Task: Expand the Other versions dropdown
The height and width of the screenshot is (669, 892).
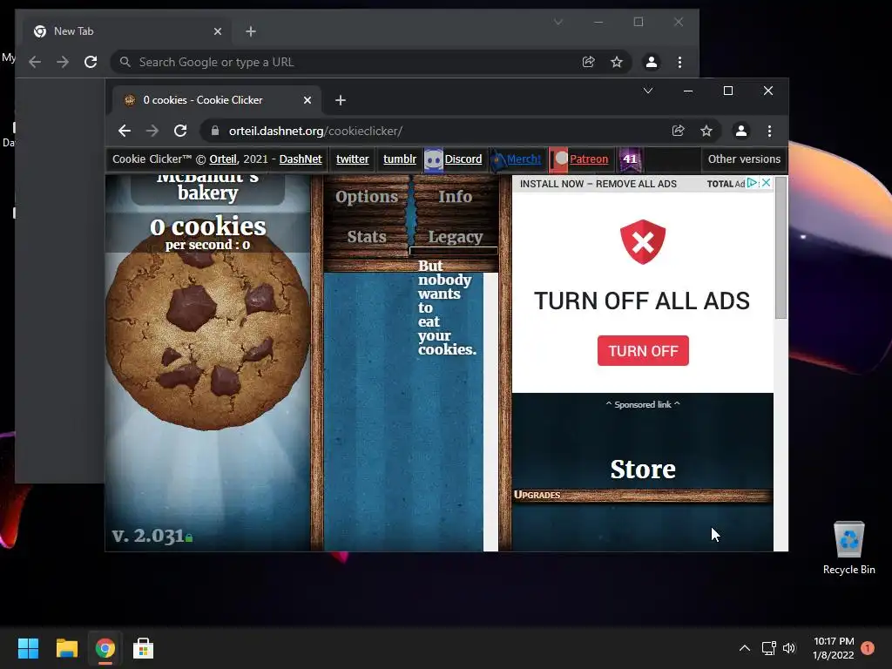Action: tap(744, 159)
